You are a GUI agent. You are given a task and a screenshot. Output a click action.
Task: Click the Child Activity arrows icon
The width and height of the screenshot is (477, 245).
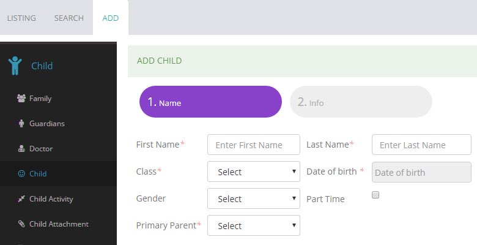click(21, 199)
